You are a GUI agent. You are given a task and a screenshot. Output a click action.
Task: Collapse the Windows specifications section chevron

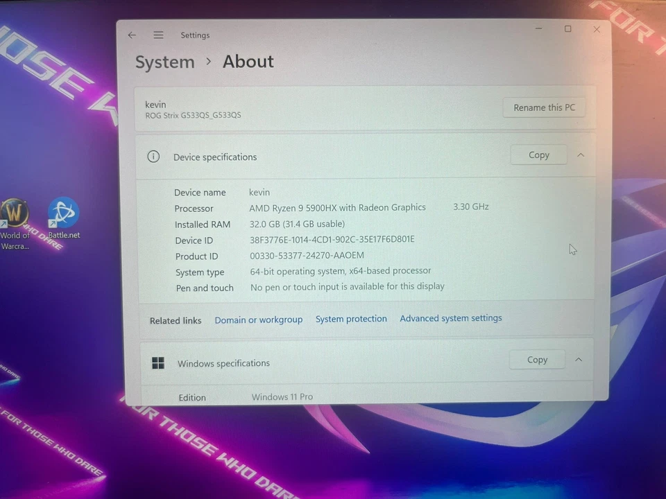[x=579, y=360]
